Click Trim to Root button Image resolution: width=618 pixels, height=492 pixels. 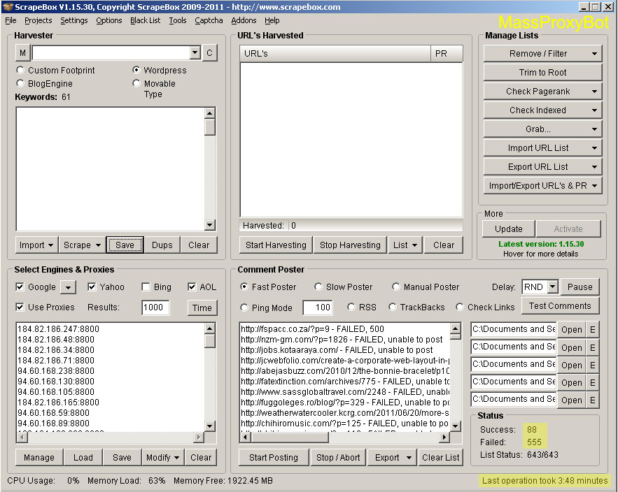(542, 73)
